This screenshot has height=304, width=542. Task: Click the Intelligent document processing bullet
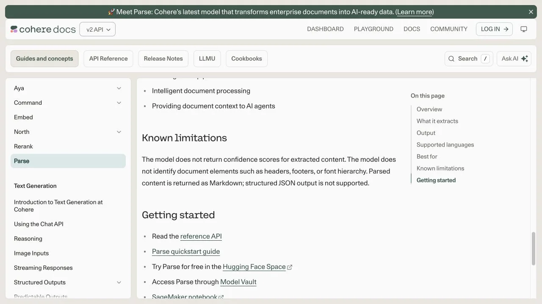(x=201, y=91)
